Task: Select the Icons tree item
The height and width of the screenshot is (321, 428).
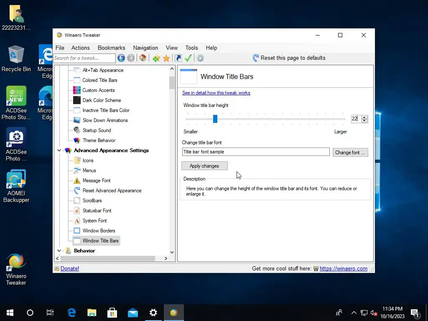Action: (x=88, y=160)
